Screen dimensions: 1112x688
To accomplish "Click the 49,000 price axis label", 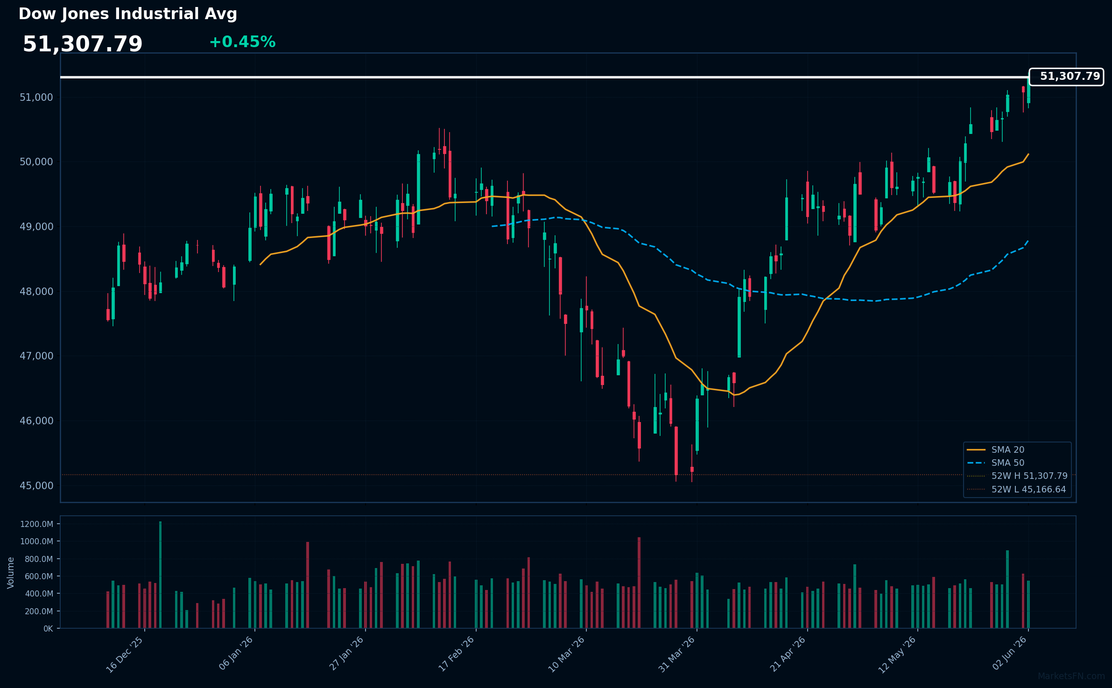I will tap(36, 227).
